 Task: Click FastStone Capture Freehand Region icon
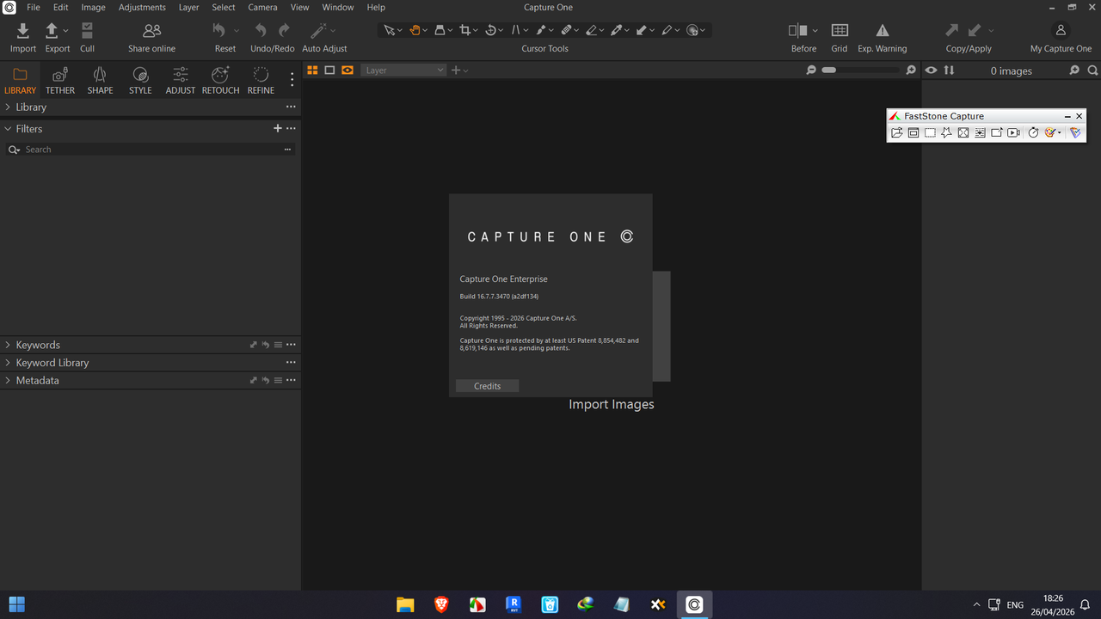point(947,132)
